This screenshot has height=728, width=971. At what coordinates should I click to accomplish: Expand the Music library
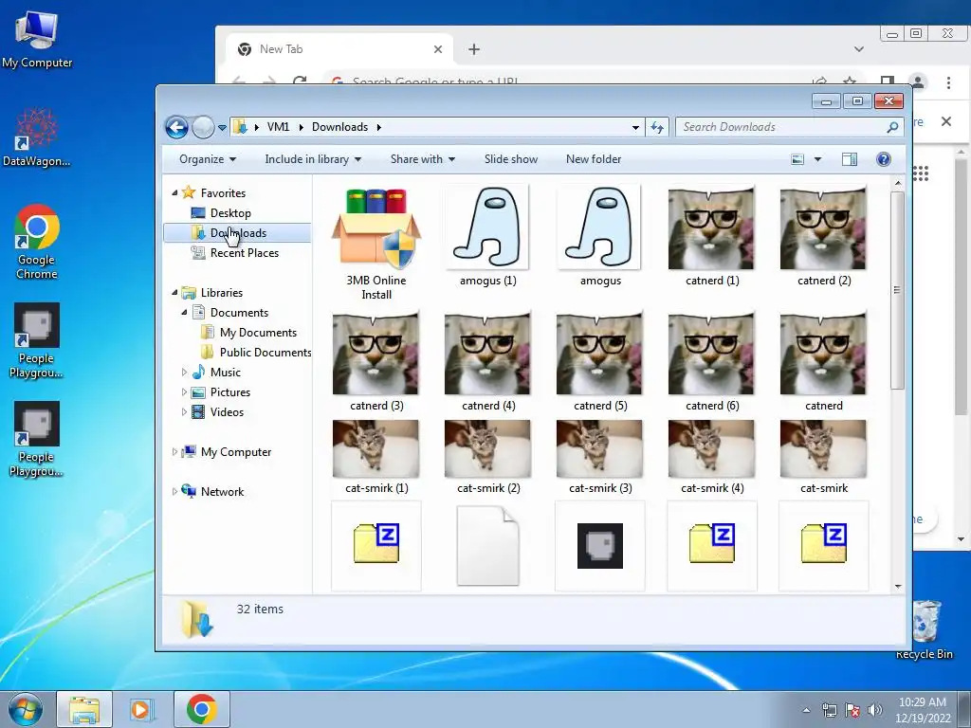point(184,372)
